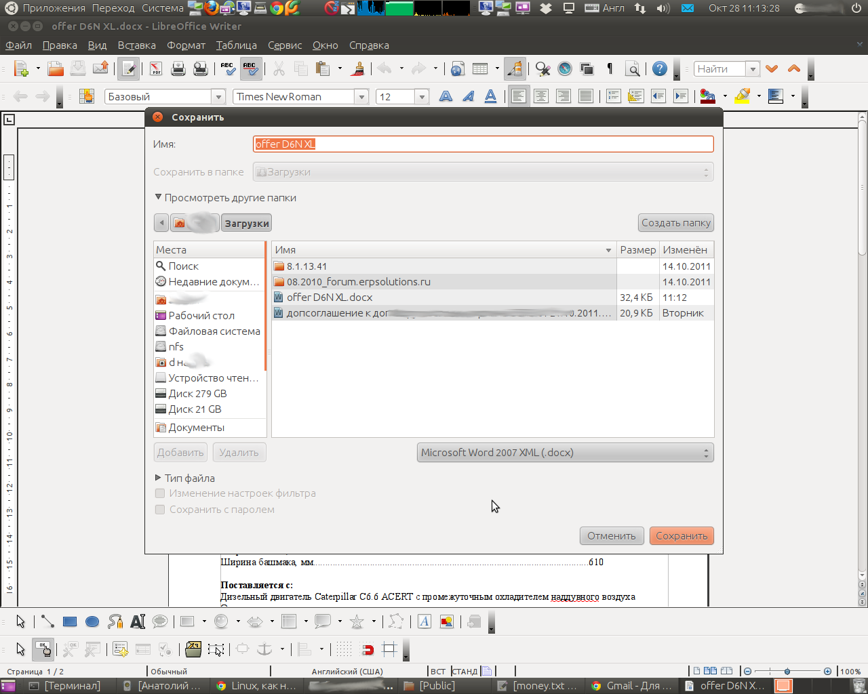Open the 'Формат' menu

186,45
